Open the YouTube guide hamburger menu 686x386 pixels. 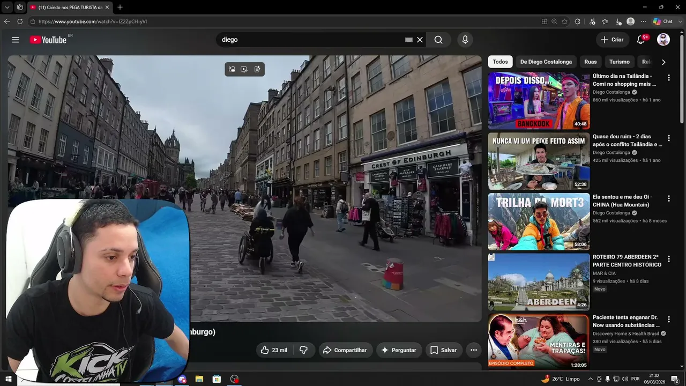[16, 40]
